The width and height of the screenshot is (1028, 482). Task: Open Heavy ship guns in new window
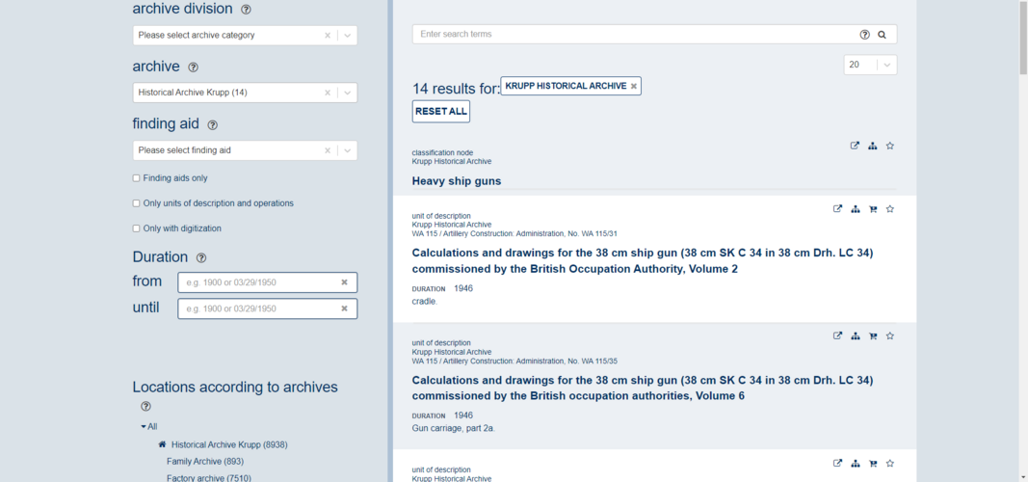855,146
